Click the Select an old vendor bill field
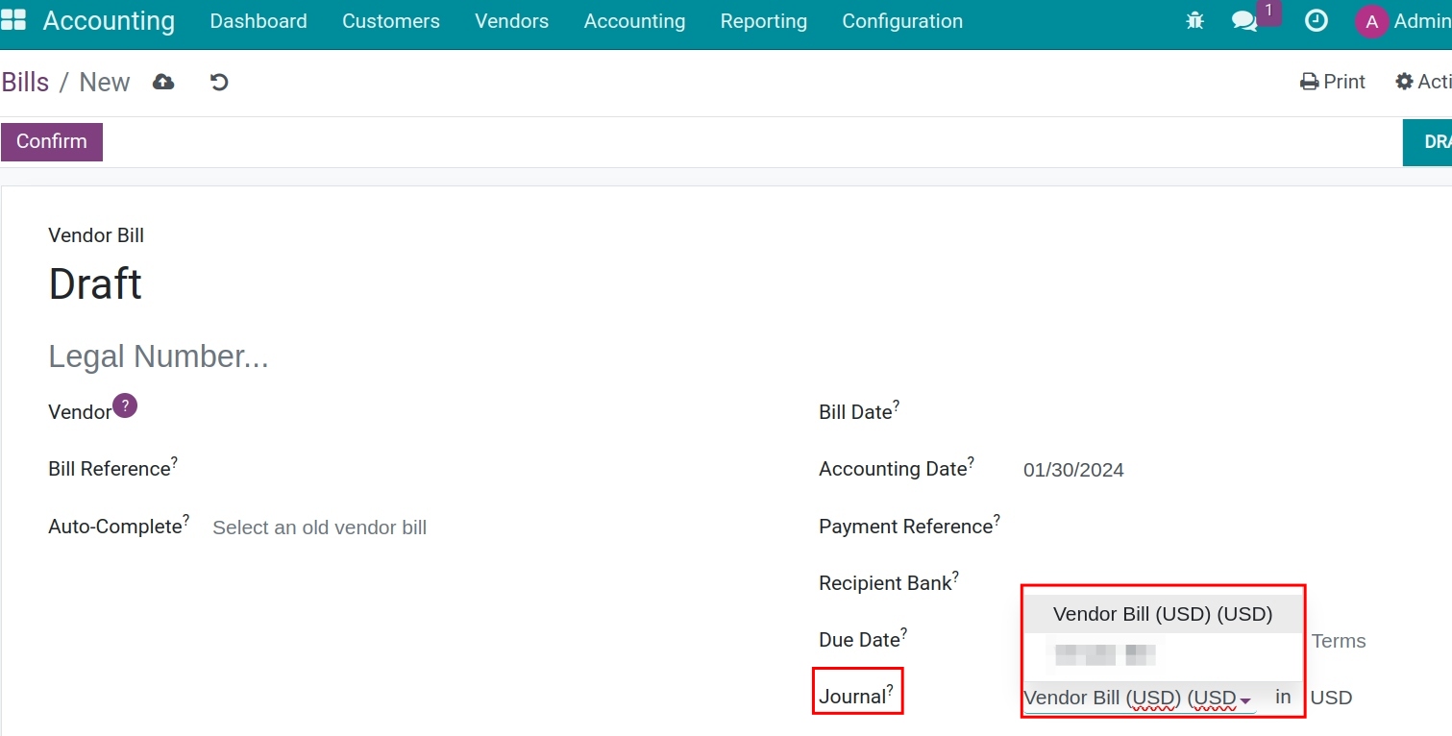 [x=318, y=527]
